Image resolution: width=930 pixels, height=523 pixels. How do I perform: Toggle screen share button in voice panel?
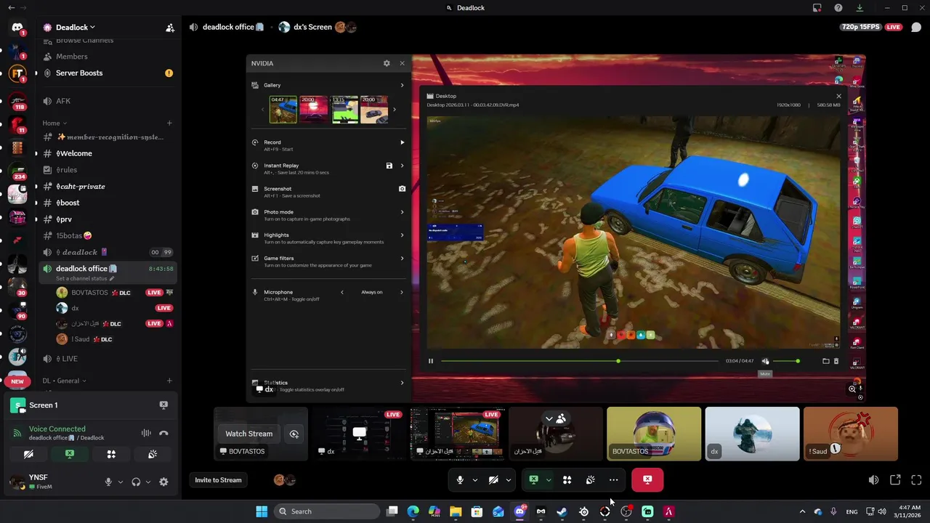pyautogui.click(x=70, y=454)
